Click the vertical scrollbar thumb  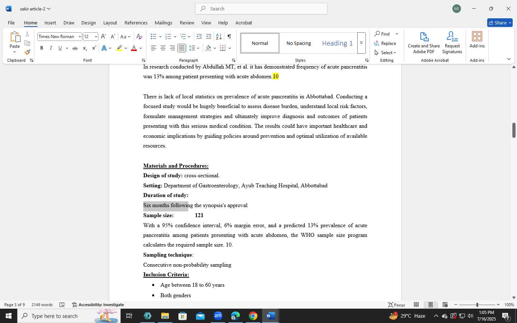pos(514,130)
